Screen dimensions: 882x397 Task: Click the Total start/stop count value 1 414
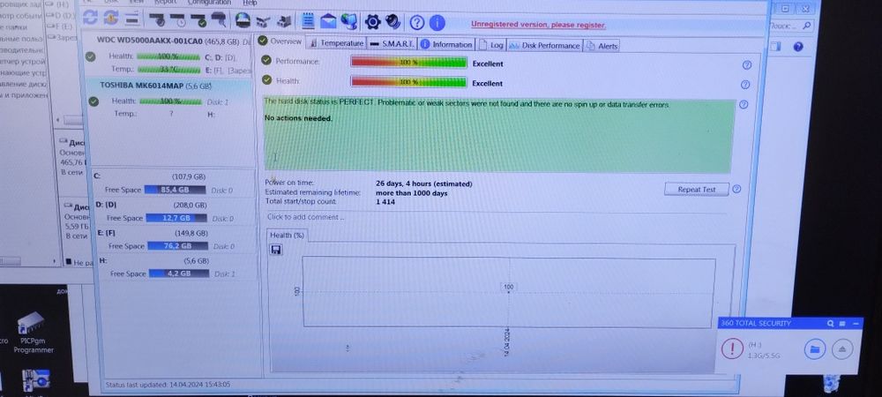click(385, 202)
